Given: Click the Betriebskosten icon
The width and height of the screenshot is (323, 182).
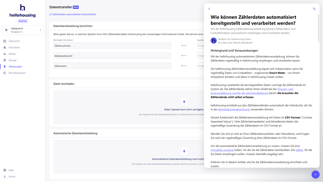Looking at the screenshot, I should pyautogui.click(x=5, y=73).
